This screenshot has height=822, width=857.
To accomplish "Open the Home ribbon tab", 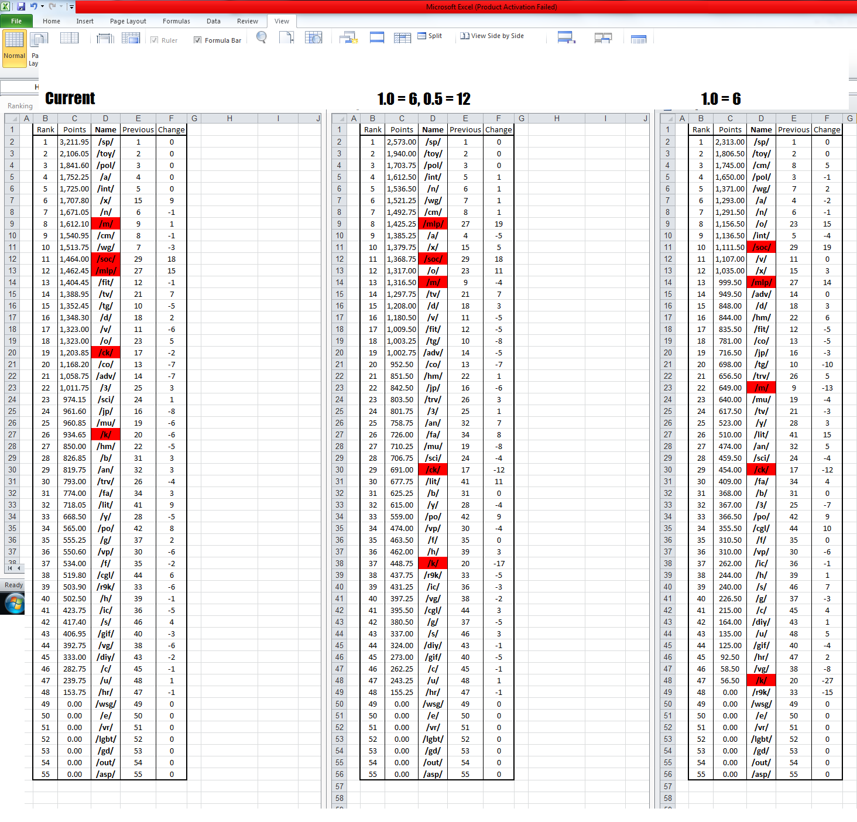I will coord(52,21).
